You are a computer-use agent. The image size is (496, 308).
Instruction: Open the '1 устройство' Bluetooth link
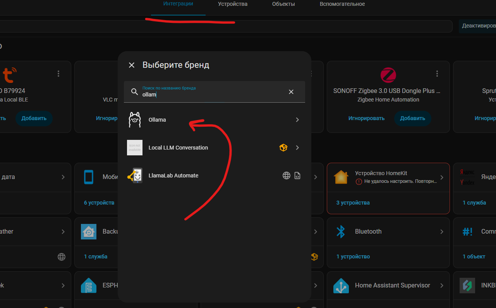353,256
